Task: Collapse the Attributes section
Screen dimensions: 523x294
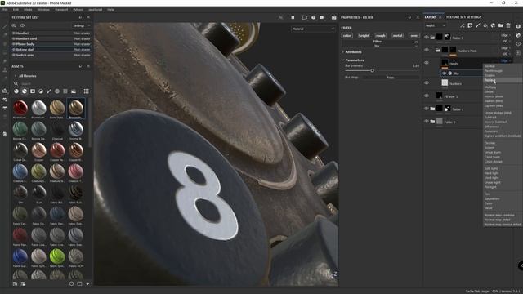Action: pos(342,52)
